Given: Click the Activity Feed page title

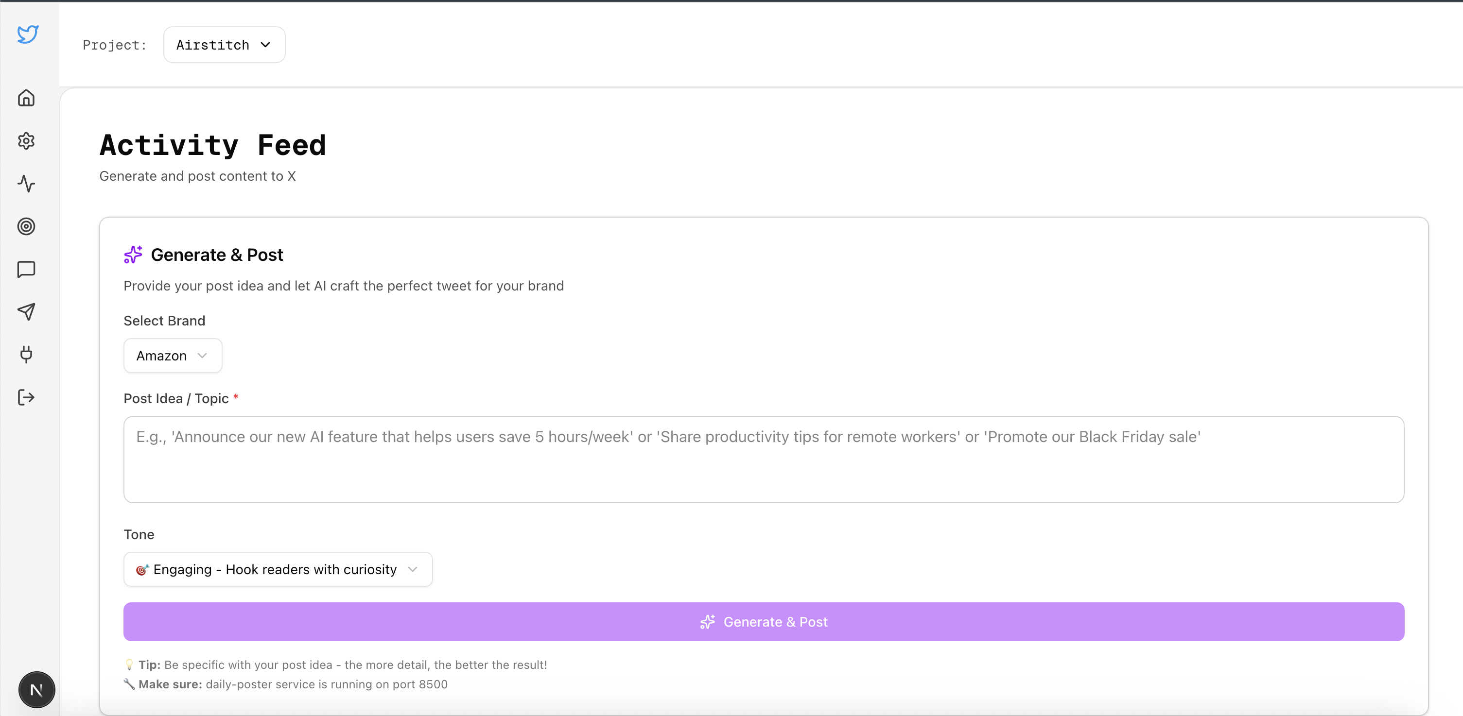Looking at the screenshot, I should coord(212,145).
